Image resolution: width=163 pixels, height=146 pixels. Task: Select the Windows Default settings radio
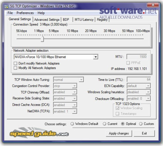click(72, 124)
